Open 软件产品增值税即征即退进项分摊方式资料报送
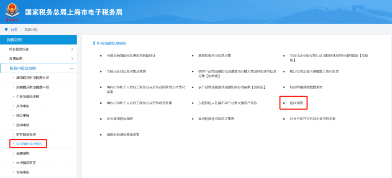Screen dimensions: 392x178 [237, 74]
